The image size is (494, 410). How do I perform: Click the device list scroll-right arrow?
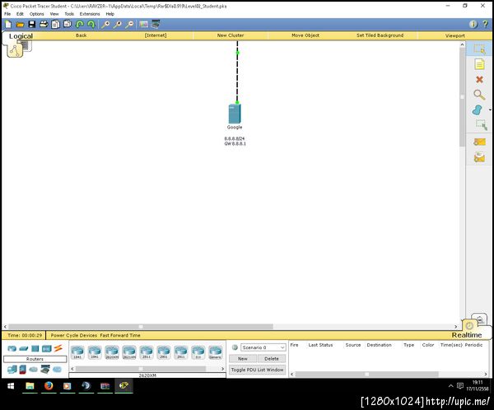(x=223, y=368)
